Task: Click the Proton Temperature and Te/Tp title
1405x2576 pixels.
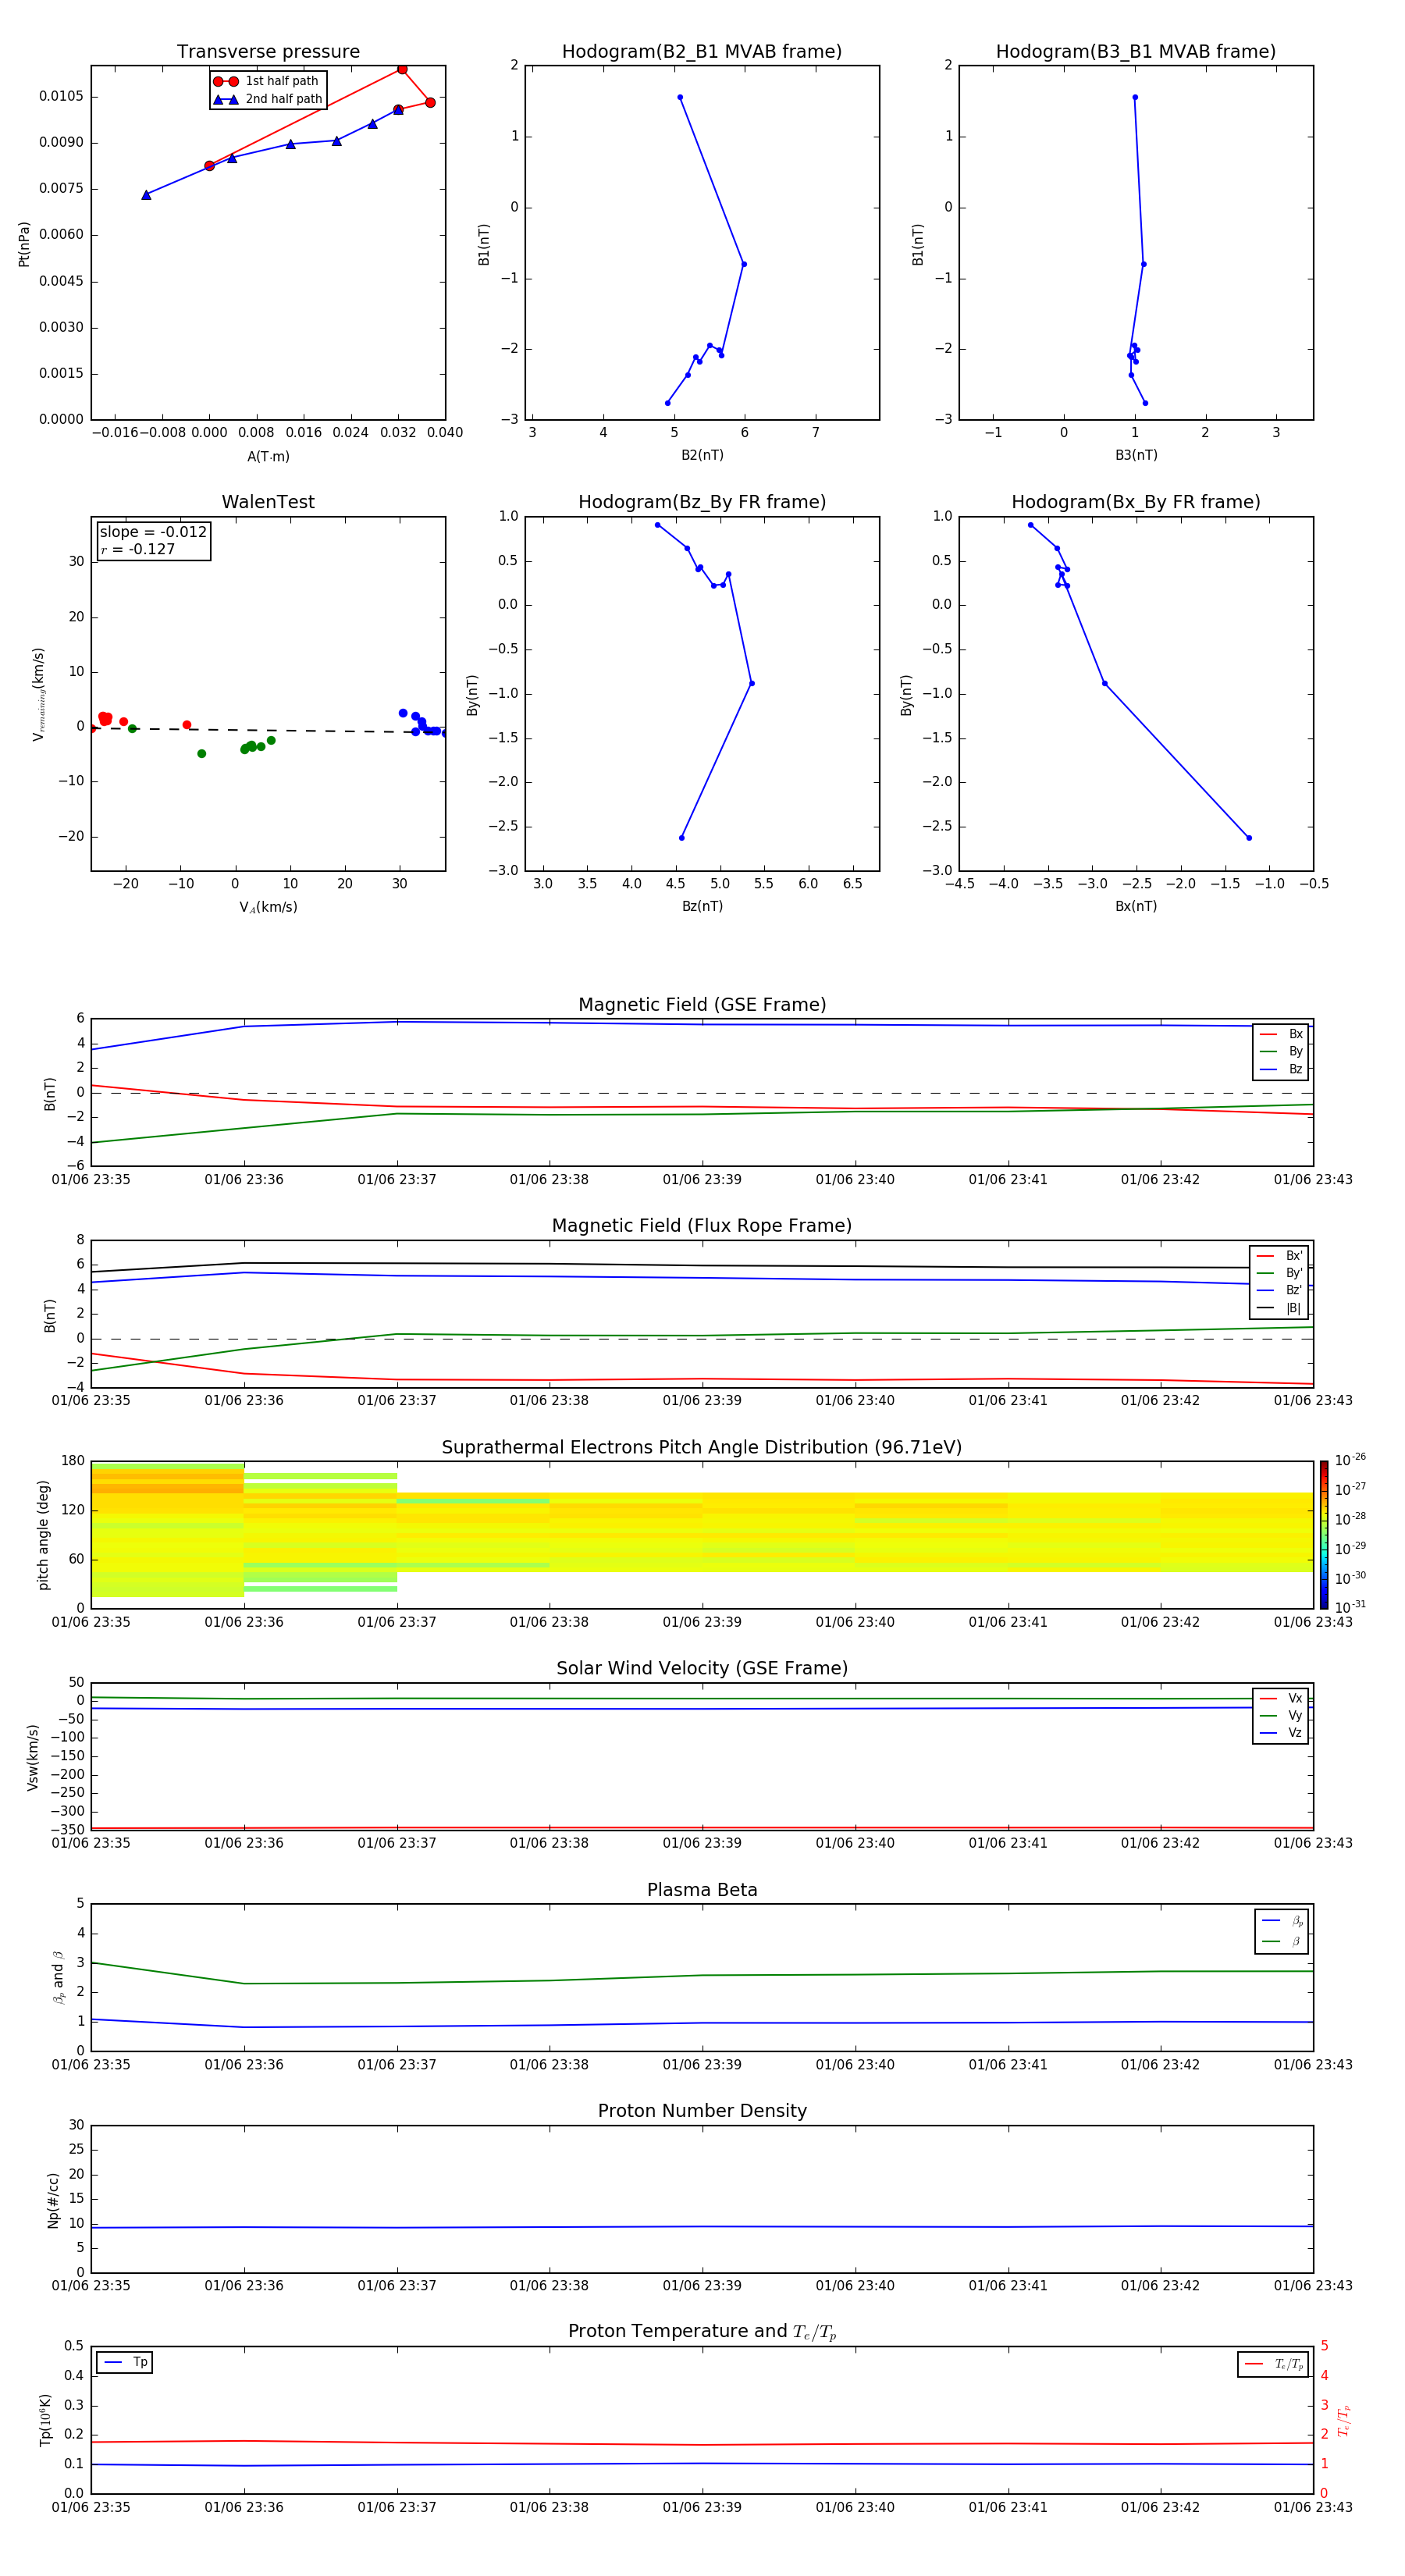Action: pos(702,2332)
